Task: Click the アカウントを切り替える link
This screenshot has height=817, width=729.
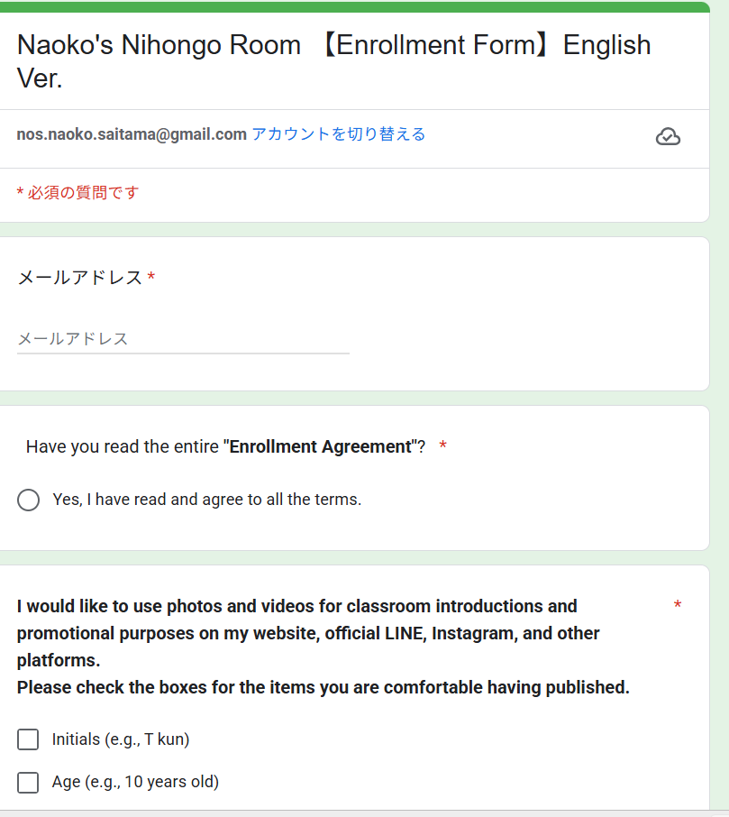Action: [338, 134]
